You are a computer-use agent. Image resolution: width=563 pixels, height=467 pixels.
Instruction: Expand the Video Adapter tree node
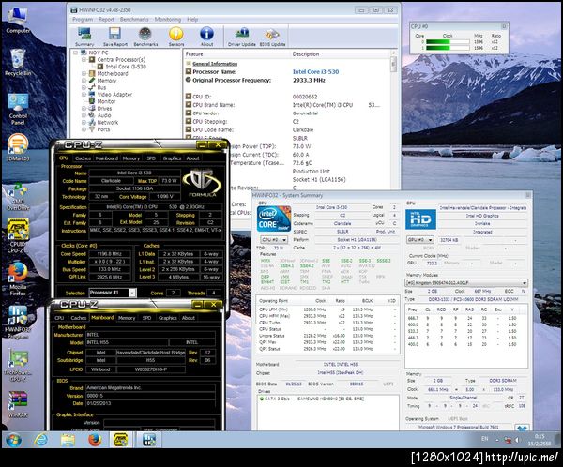click(84, 95)
